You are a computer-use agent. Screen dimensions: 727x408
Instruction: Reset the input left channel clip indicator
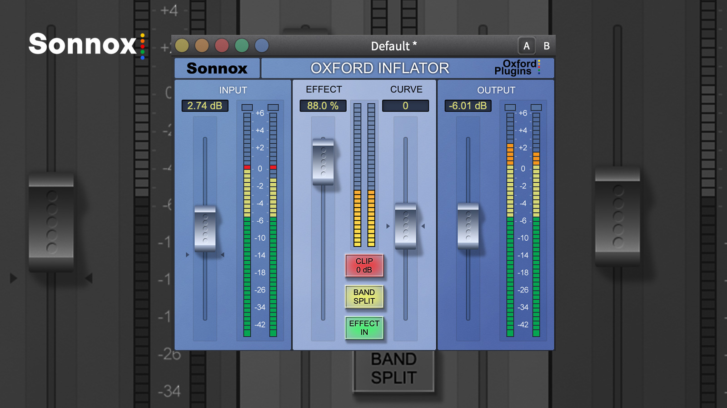point(247,107)
